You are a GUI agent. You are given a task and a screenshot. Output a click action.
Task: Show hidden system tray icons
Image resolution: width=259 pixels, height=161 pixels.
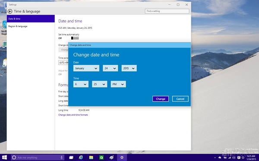coord(215,158)
